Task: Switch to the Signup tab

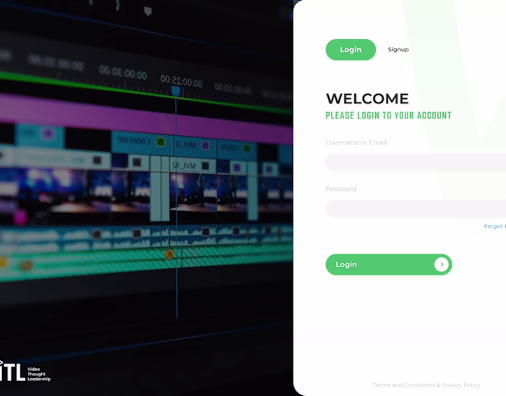Action: [398, 50]
